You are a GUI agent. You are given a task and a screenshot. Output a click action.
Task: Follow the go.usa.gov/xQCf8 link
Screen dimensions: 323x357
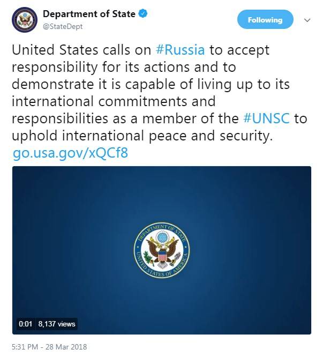tap(70, 153)
